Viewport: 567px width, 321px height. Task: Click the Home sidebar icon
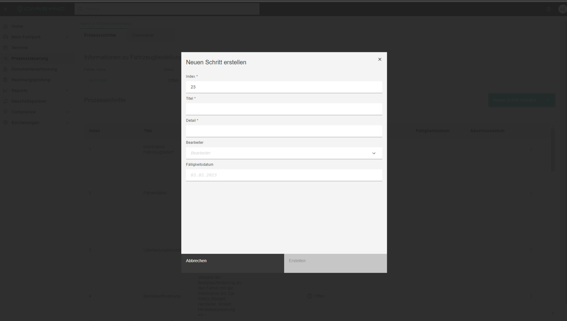[5, 26]
